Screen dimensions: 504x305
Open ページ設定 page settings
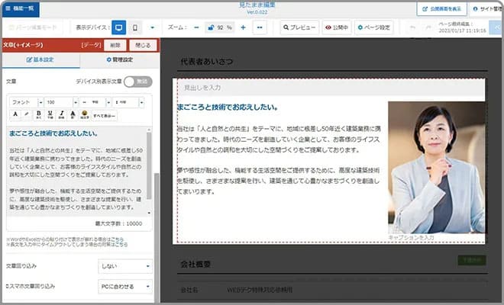coord(373,27)
